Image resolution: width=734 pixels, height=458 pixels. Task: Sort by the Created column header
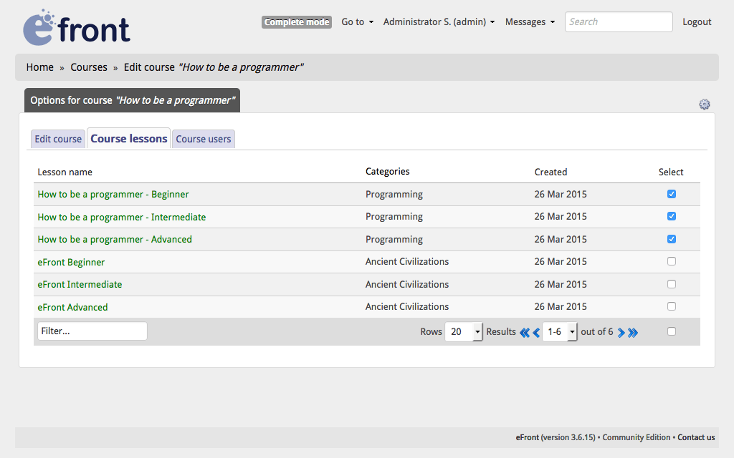coord(550,172)
